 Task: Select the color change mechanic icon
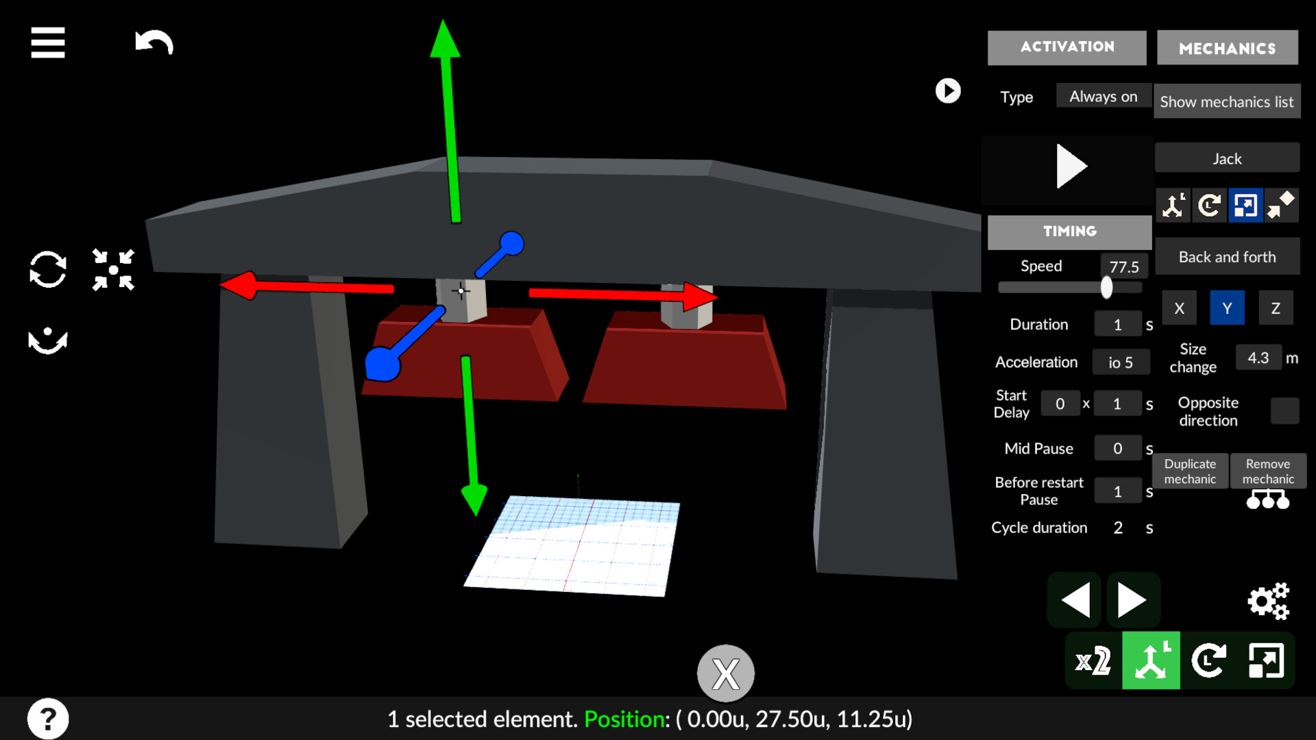click(1282, 206)
